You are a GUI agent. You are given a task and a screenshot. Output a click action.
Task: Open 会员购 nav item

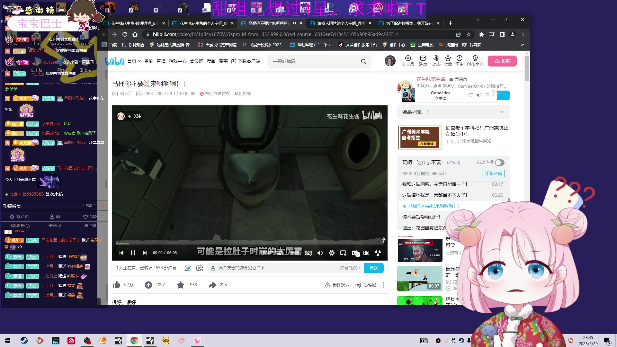coord(196,61)
